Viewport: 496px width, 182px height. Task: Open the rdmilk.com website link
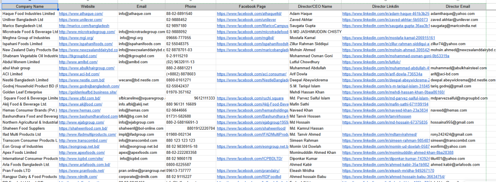tap(78, 177)
